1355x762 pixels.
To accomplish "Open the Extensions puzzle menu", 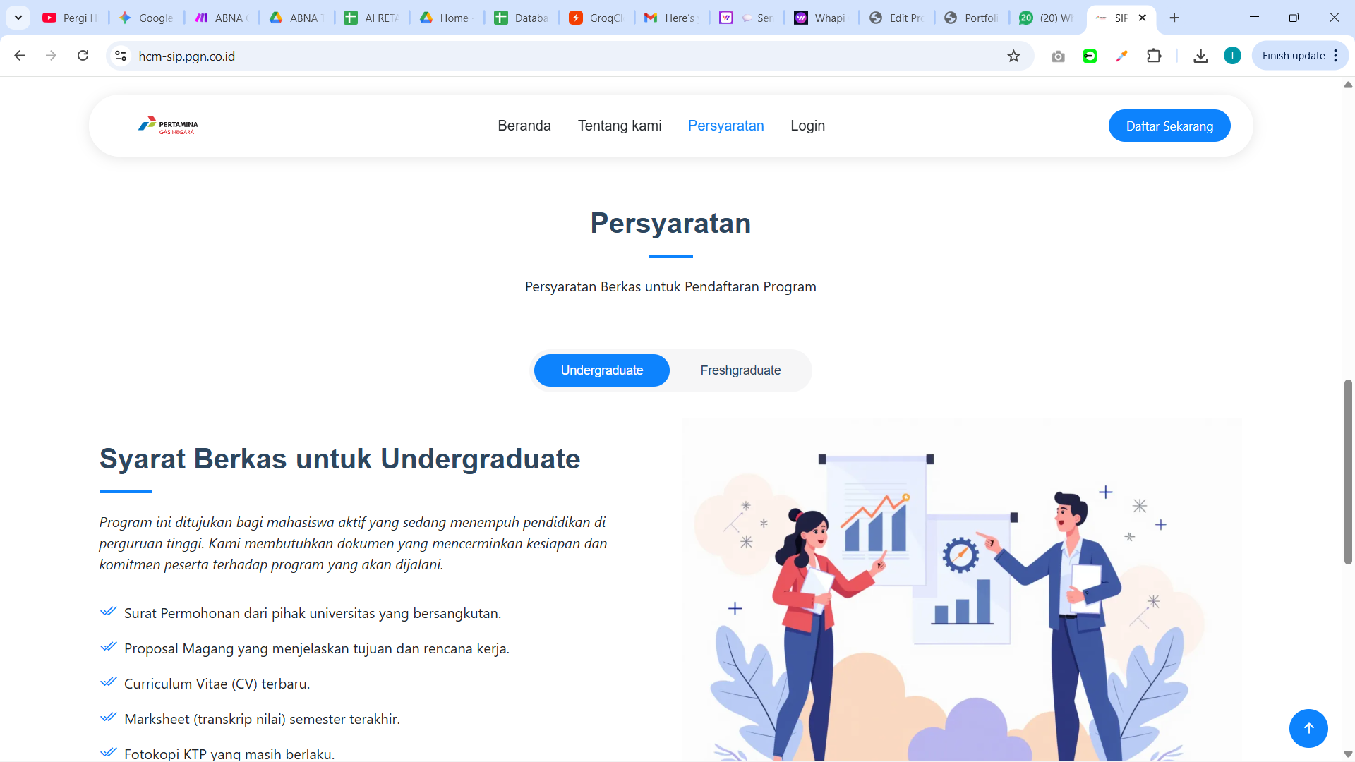I will (x=1154, y=56).
